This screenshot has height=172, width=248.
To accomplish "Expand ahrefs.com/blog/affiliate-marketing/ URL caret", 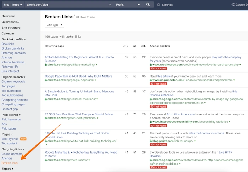I will coord(96,65).
